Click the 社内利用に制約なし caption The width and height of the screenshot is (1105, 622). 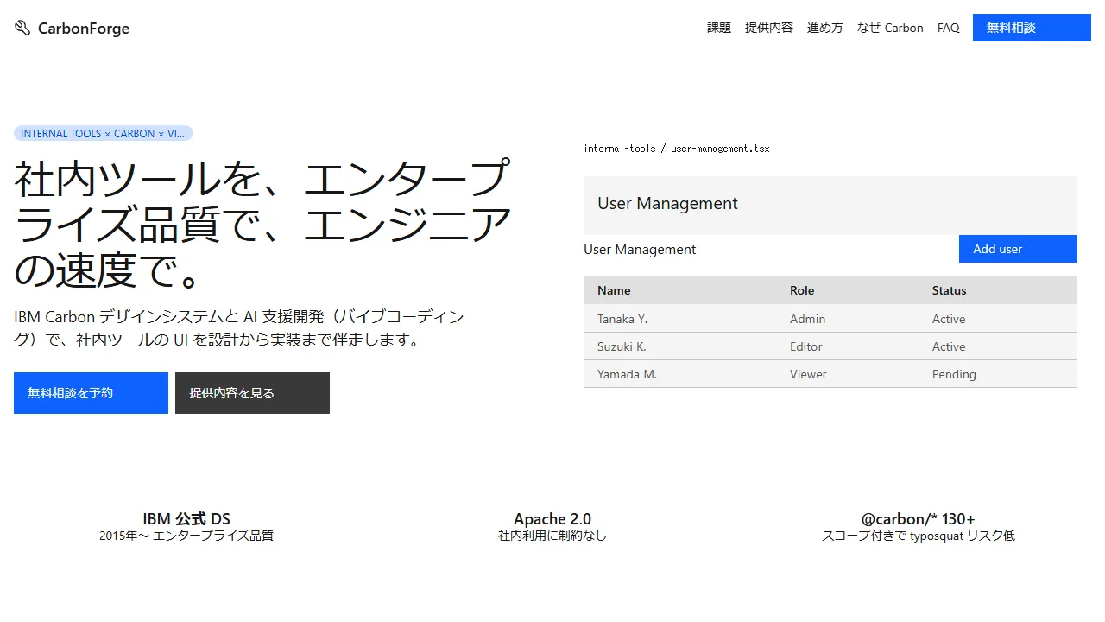552,536
